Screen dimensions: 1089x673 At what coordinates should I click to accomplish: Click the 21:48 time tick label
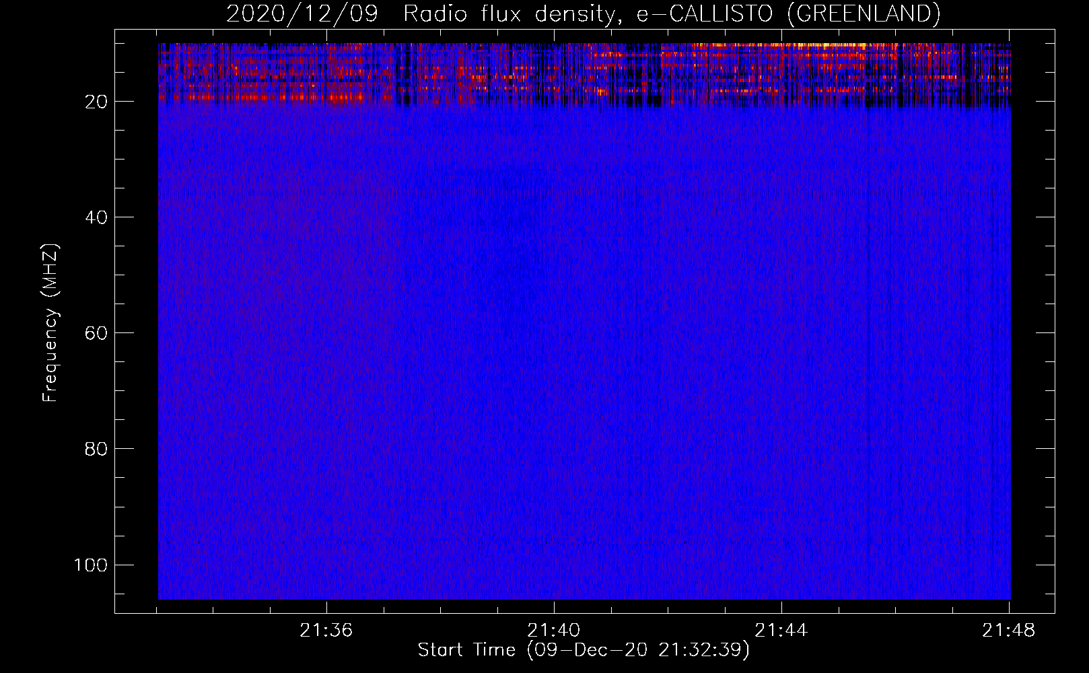point(1009,631)
